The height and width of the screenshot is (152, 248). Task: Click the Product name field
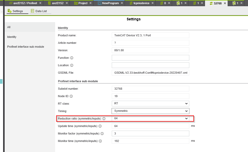point(150,35)
